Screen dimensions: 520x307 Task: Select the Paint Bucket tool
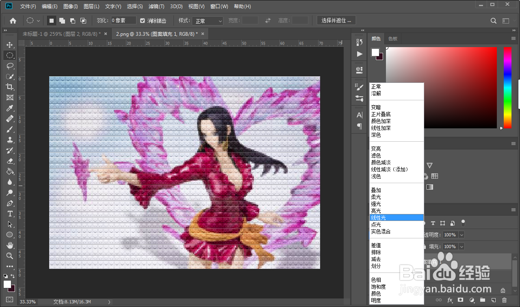coord(10,171)
